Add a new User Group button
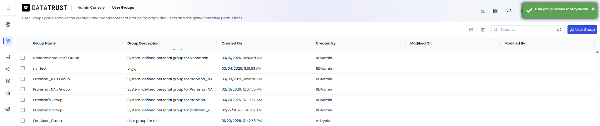 (582, 30)
